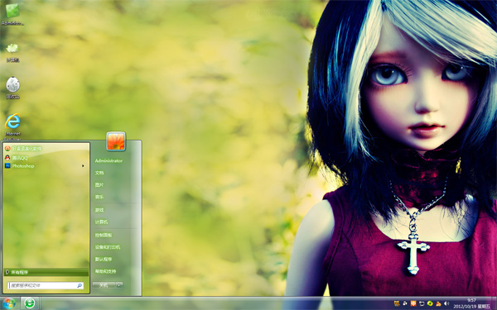
Task: Click the yellow face tray icon
Action: 397,303
